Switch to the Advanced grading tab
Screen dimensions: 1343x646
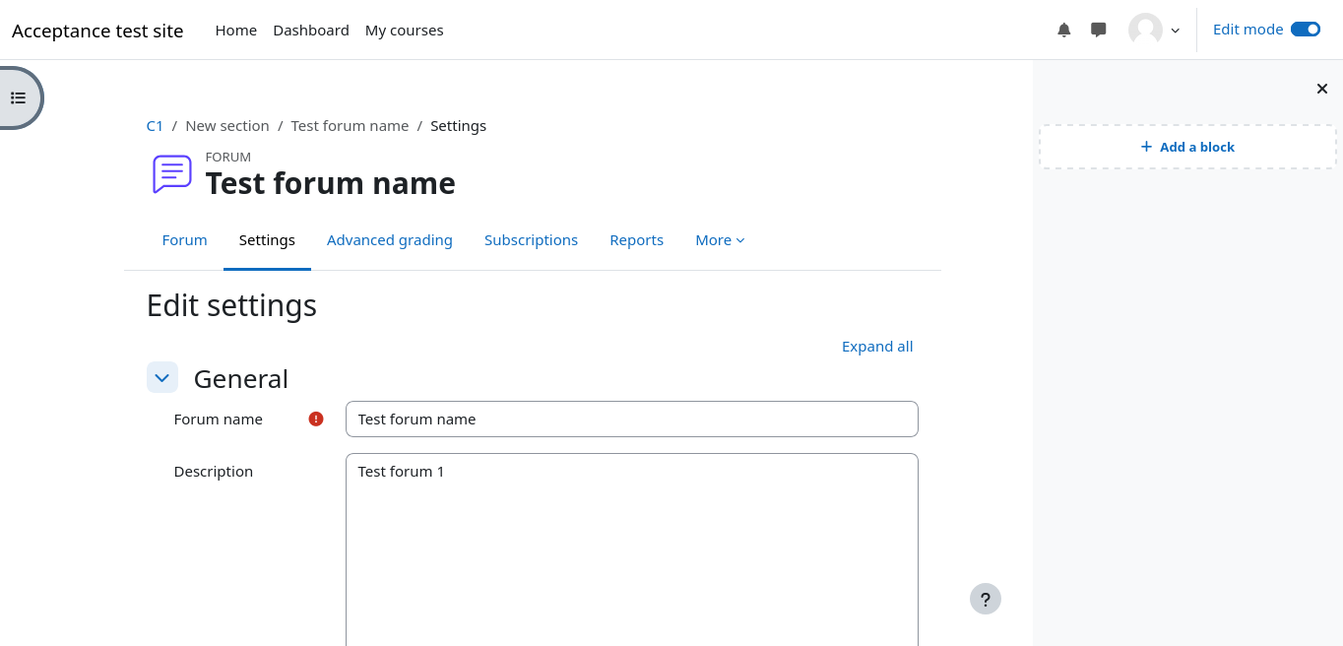point(389,240)
